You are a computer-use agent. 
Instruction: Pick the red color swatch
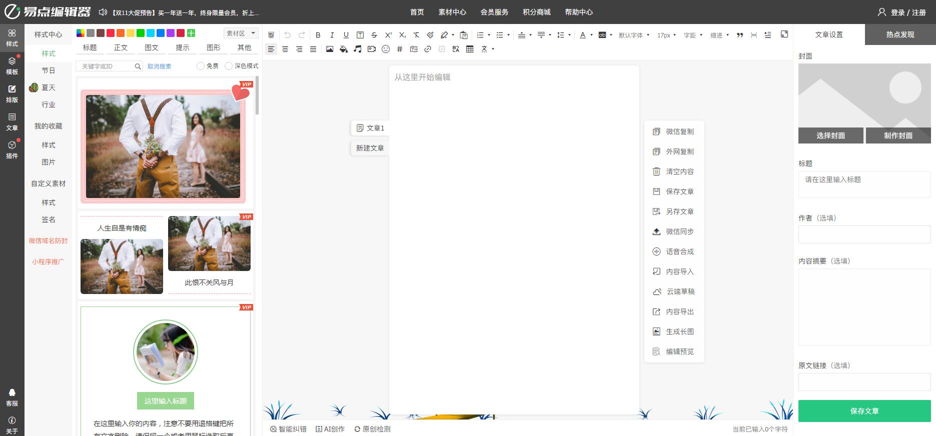[x=111, y=33]
